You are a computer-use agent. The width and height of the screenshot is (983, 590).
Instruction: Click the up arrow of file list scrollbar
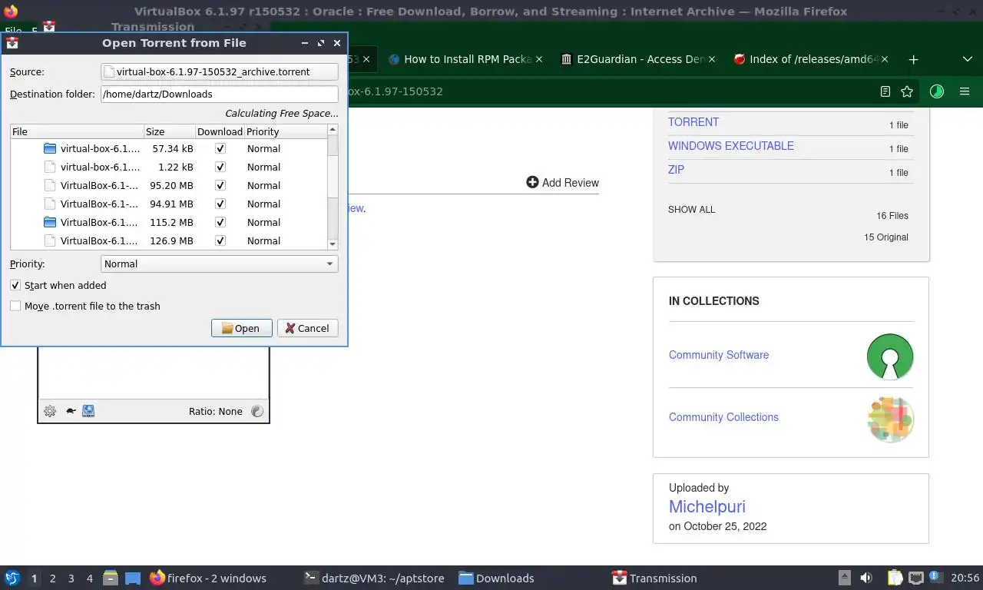pyautogui.click(x=333, y=130)
